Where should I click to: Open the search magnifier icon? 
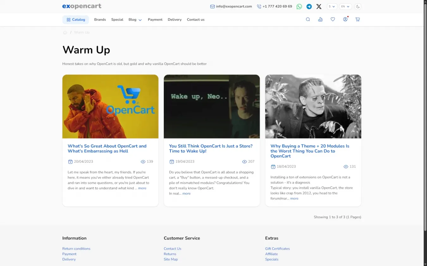pyautogui.click(x=308, y=20)
